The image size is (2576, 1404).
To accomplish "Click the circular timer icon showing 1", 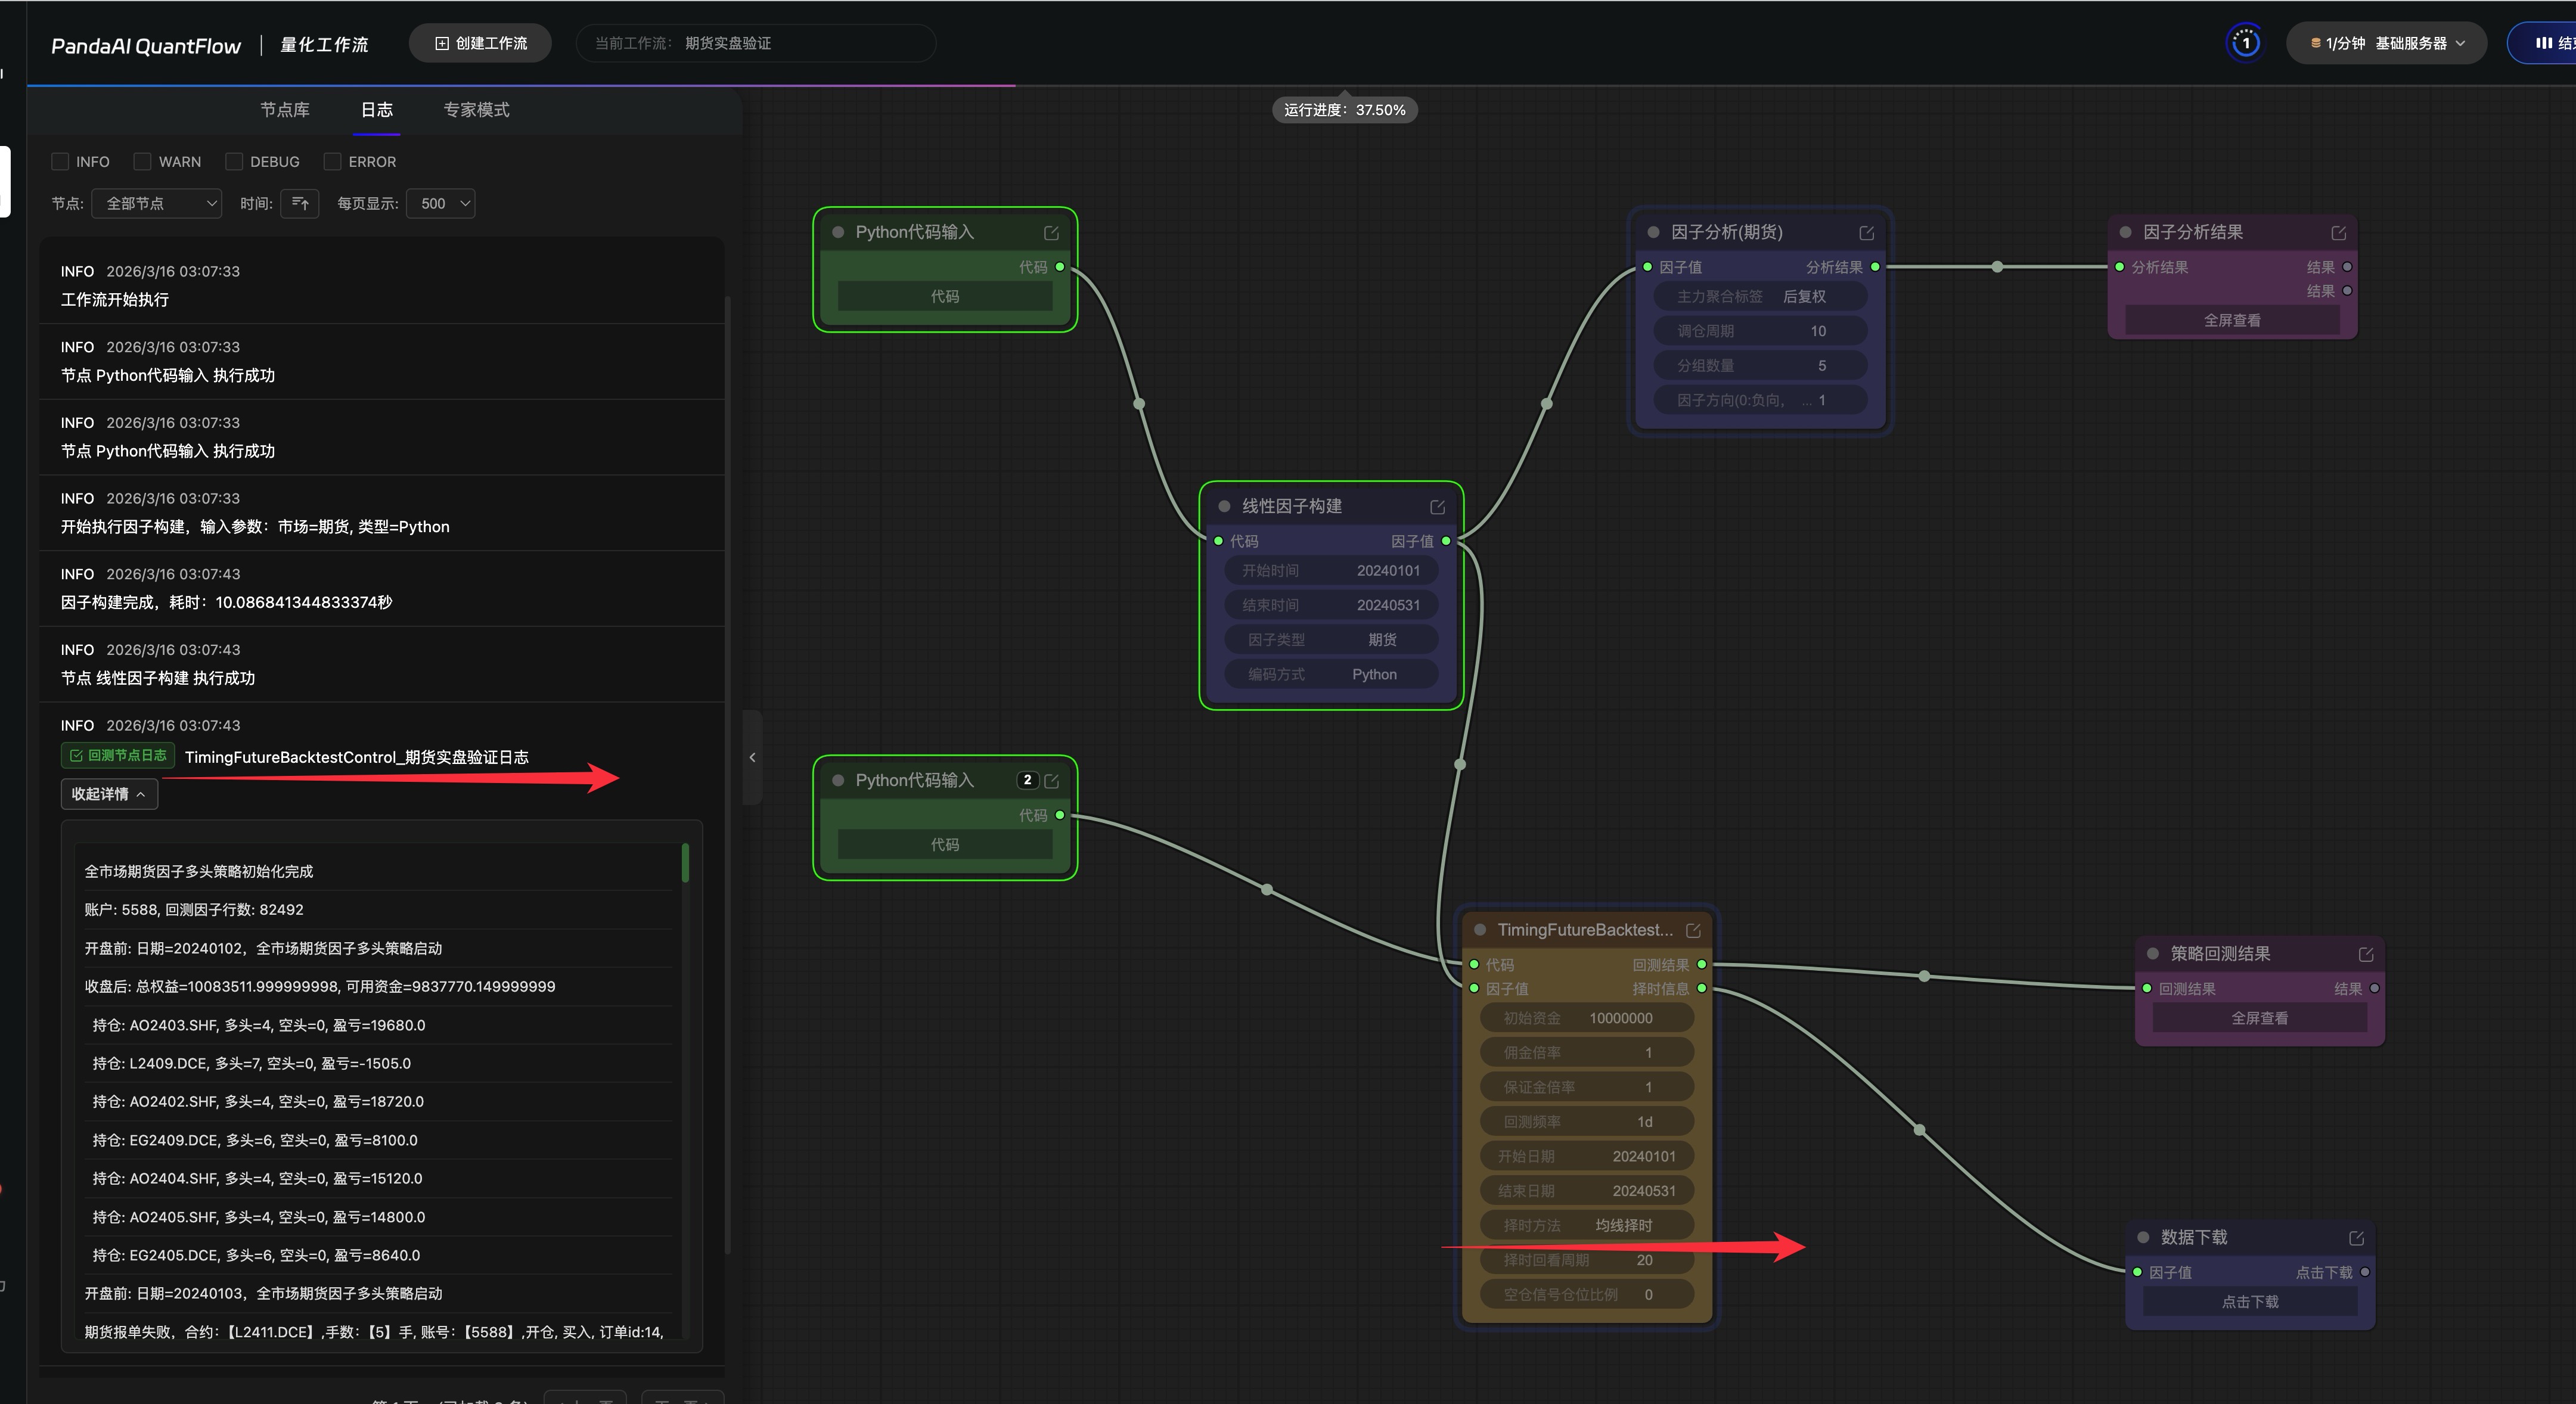I will 2245,43.
